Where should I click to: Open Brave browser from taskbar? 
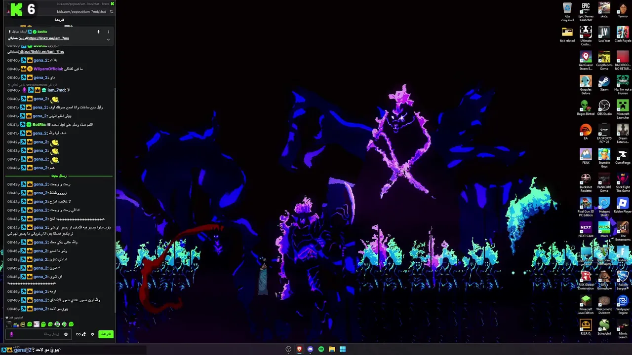[299, 349]
